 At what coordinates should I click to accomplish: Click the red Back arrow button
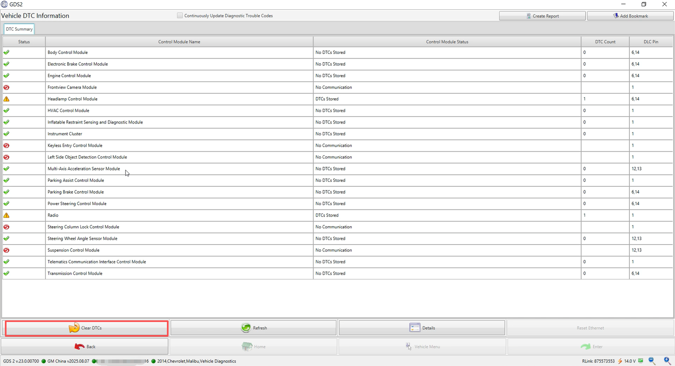click(85, 347)
